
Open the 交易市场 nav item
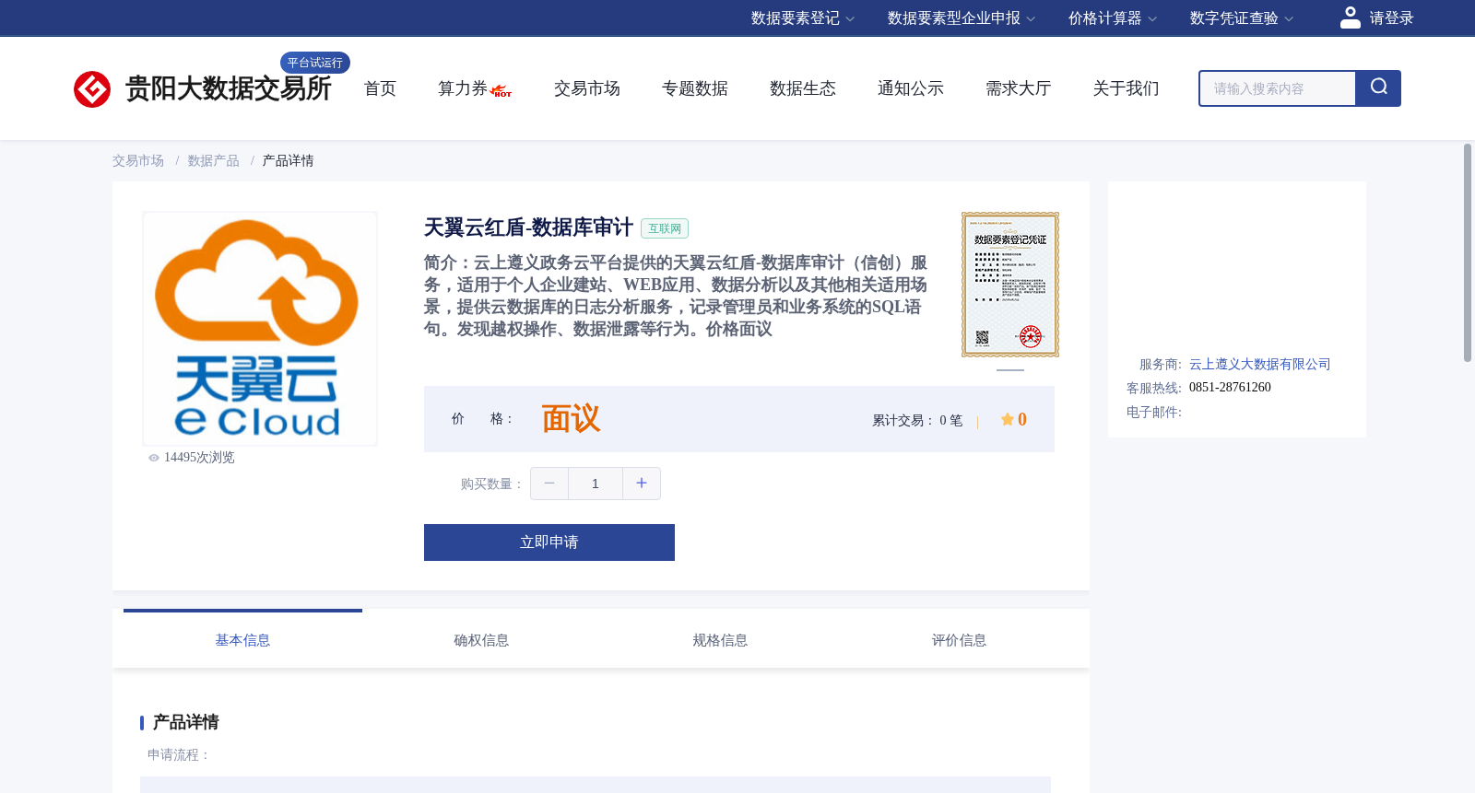(587, 88)
